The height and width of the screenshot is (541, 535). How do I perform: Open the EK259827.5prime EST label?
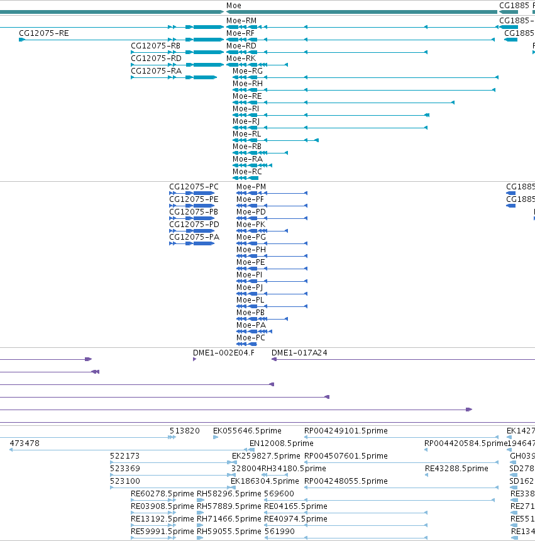click(x=266, y=456)
